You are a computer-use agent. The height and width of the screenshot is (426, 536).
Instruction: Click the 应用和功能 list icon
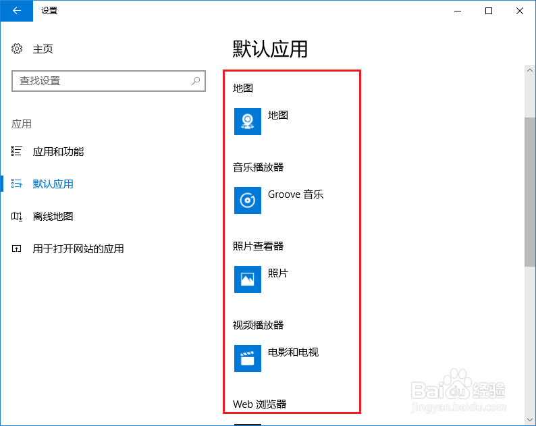click(x=16, y=151)
